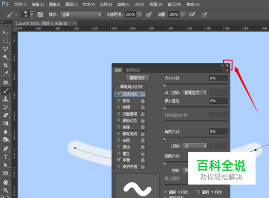Image resolution: width=269 pixels, height=198 pixels.
Task: Open tool preset picker arrow
Action: coord(16,15)
